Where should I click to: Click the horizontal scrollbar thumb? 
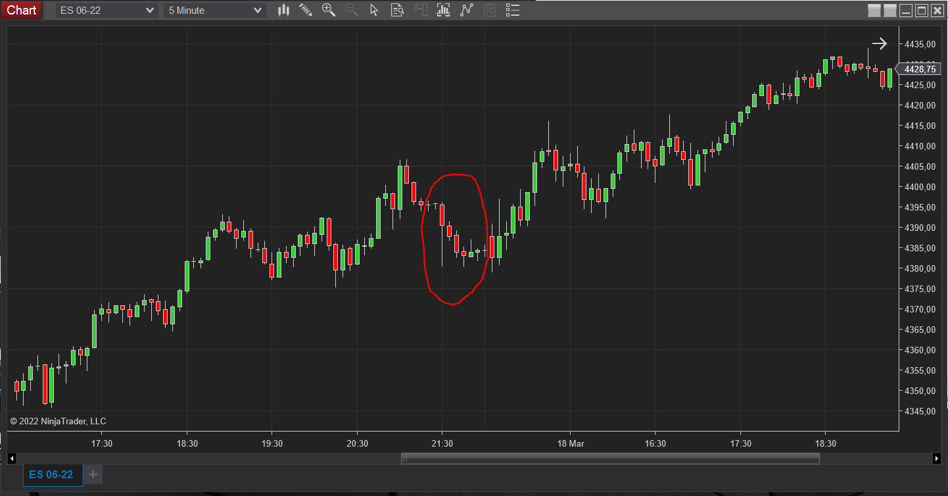click(610, 459)
